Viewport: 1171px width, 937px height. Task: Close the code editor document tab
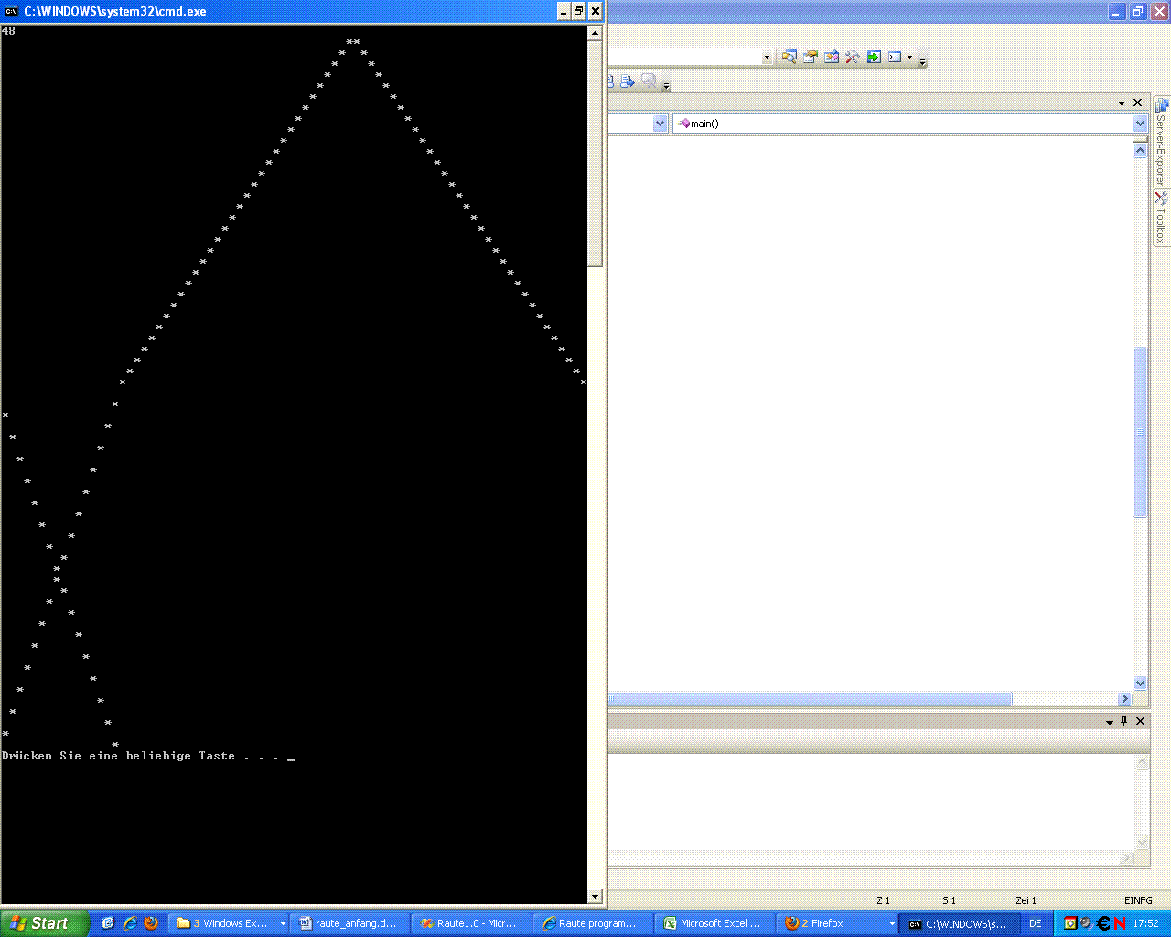tap(1137, 102)
